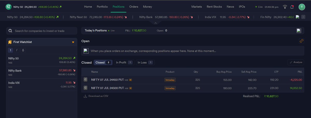Click the broken image icon beside Fin Nifty
The image size is (311, 118).
(x=298, y=17)
